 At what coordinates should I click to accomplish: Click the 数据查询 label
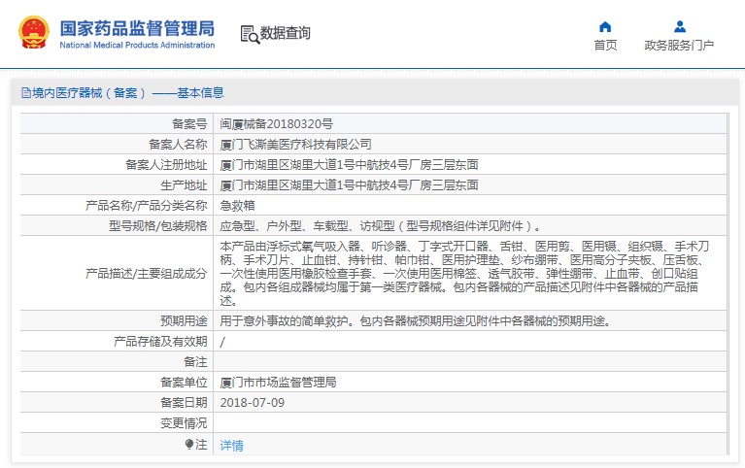[285, 33]
